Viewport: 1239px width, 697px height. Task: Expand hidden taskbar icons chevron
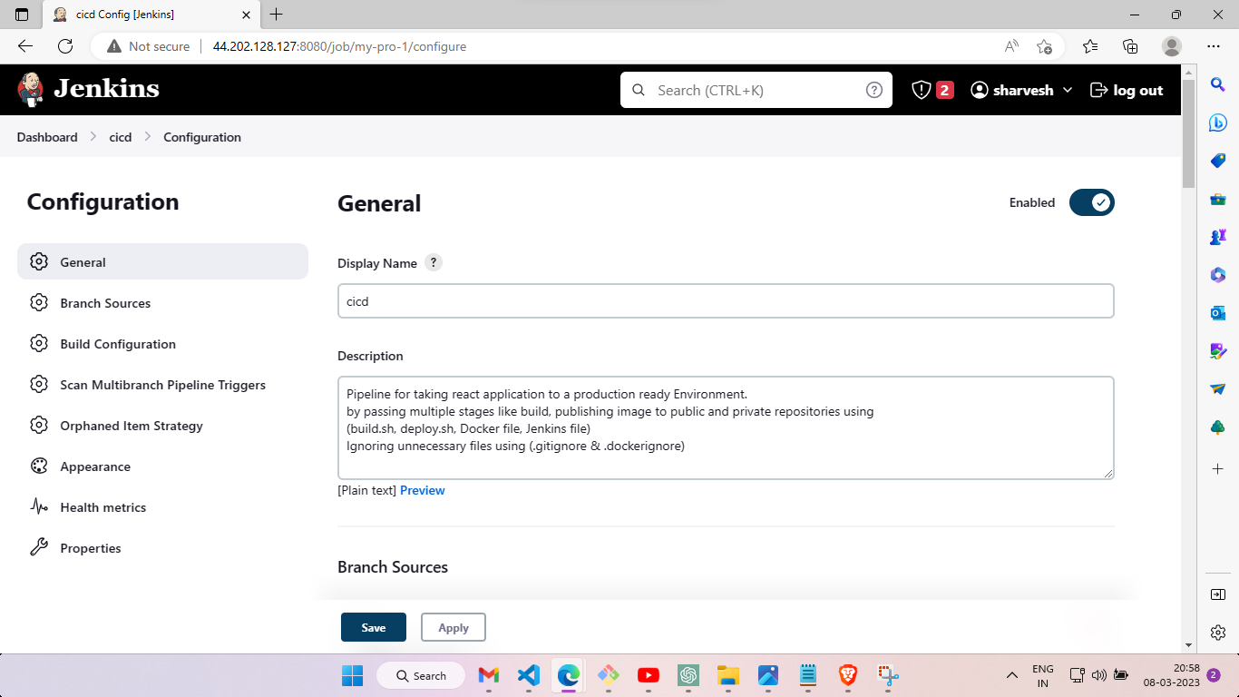click(1011, 675)
